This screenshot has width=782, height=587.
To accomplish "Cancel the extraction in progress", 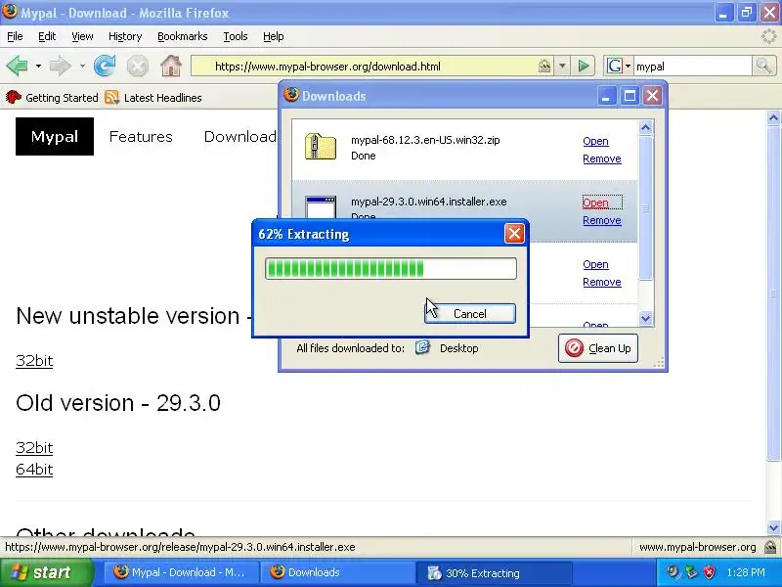I will coord(470,313).
